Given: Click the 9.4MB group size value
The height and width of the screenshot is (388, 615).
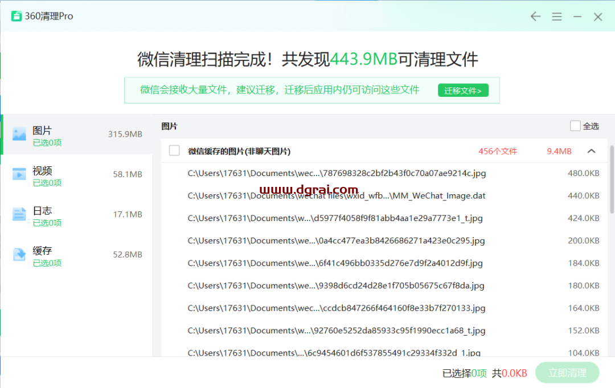Looking at the screenshot, I should tap(559, 151).
